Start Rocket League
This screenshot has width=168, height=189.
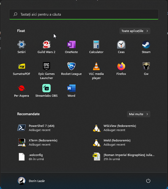[x=71, y=69]
